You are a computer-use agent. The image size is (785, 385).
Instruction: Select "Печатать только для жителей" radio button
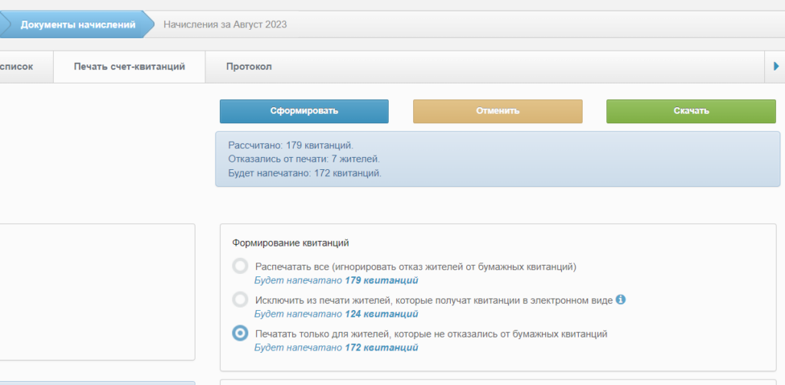(x=241, y=333)
